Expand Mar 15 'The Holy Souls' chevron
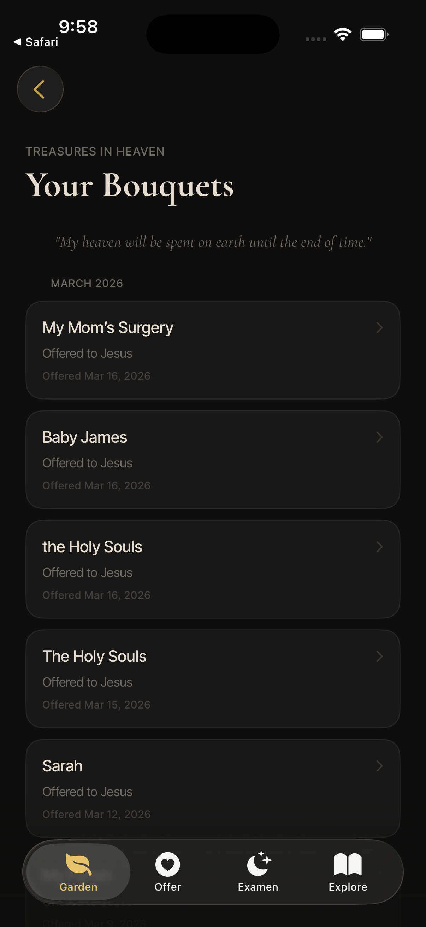Image resolution: width=426 pixels, height=927 pixels. [x=379, y=657]
